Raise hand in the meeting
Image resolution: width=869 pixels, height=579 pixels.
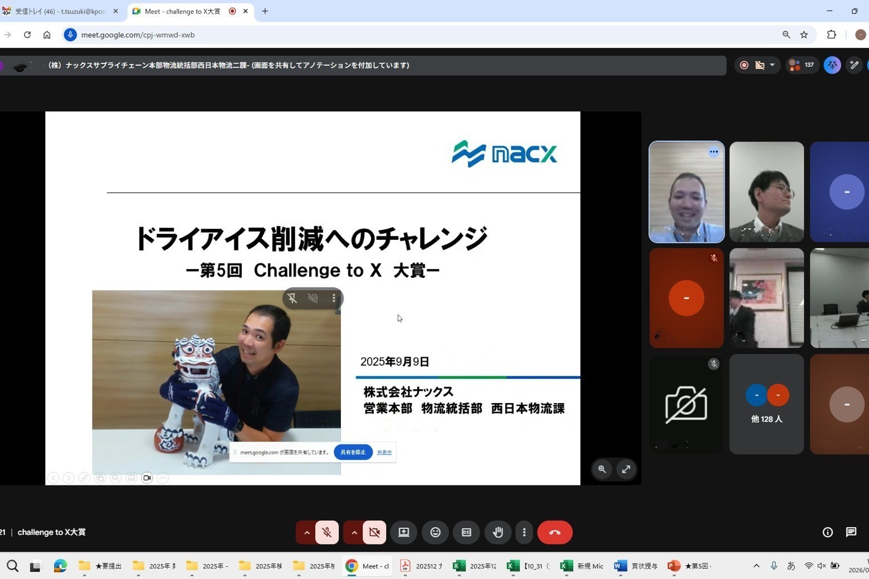tap(497, 532)
